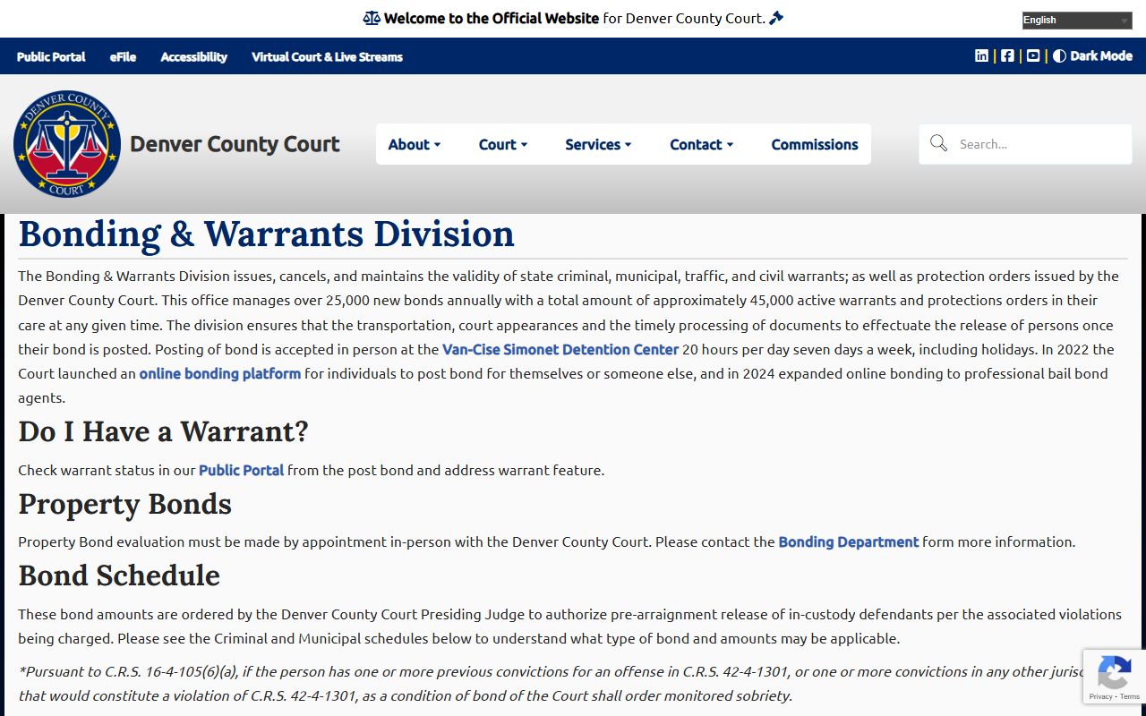Click the Denver County Court seal logo

point(67,143)
